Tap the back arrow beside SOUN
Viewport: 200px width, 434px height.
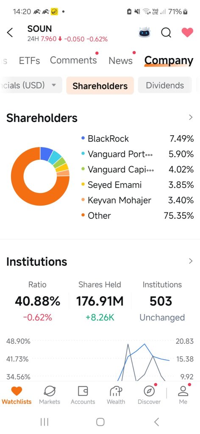coord(10,33)
